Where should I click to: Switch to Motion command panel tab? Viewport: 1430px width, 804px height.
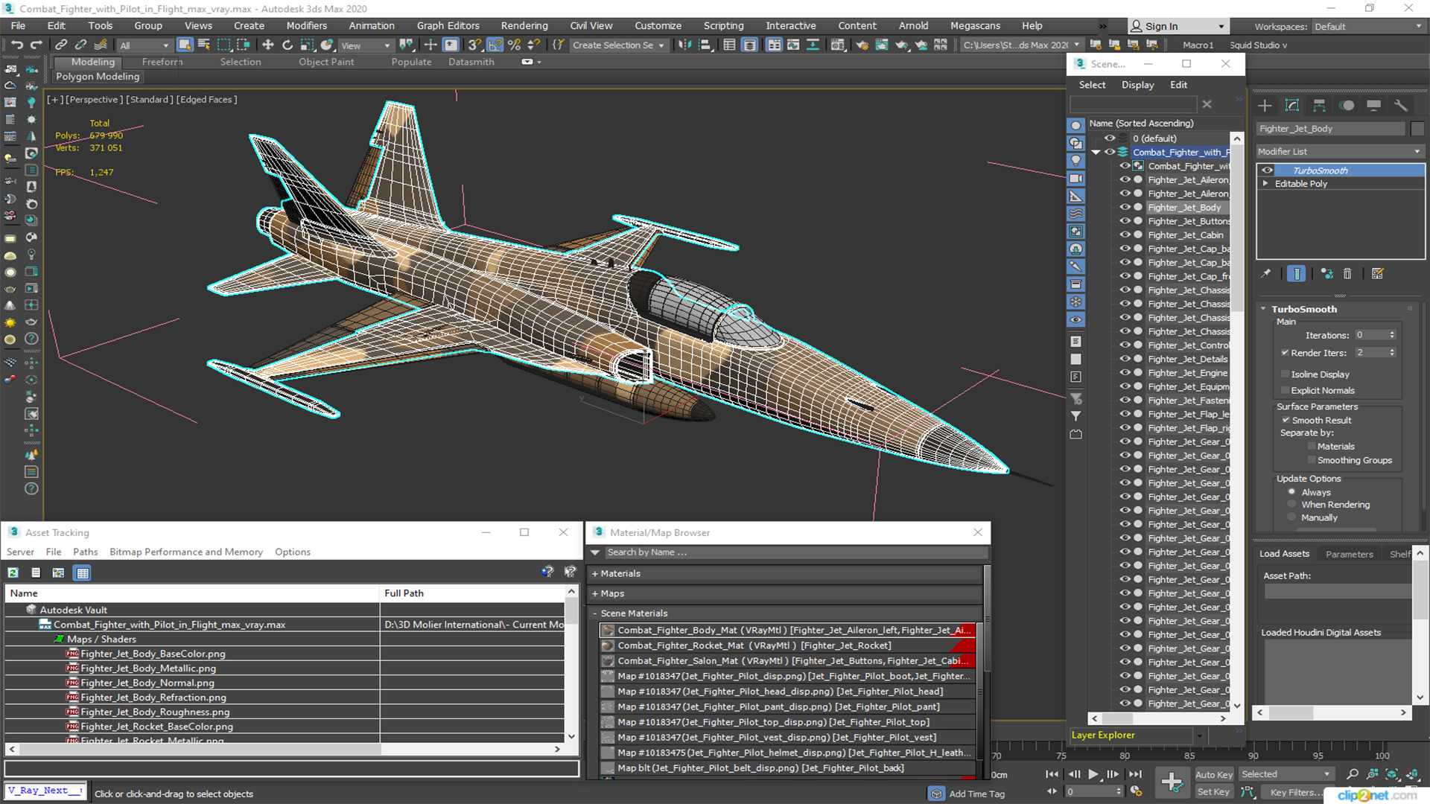click(x=1347, y=106)
